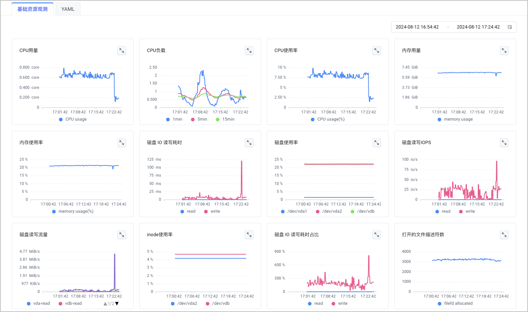Toggle memory usage legend in 内存用量
Image resolution: width=528 pixels, height=312 pixels.
455,119
